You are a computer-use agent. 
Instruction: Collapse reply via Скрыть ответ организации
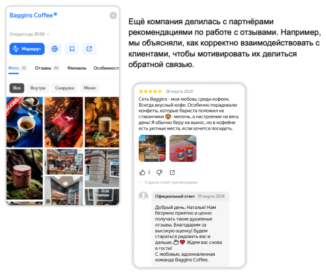click(x=171, y=182)
